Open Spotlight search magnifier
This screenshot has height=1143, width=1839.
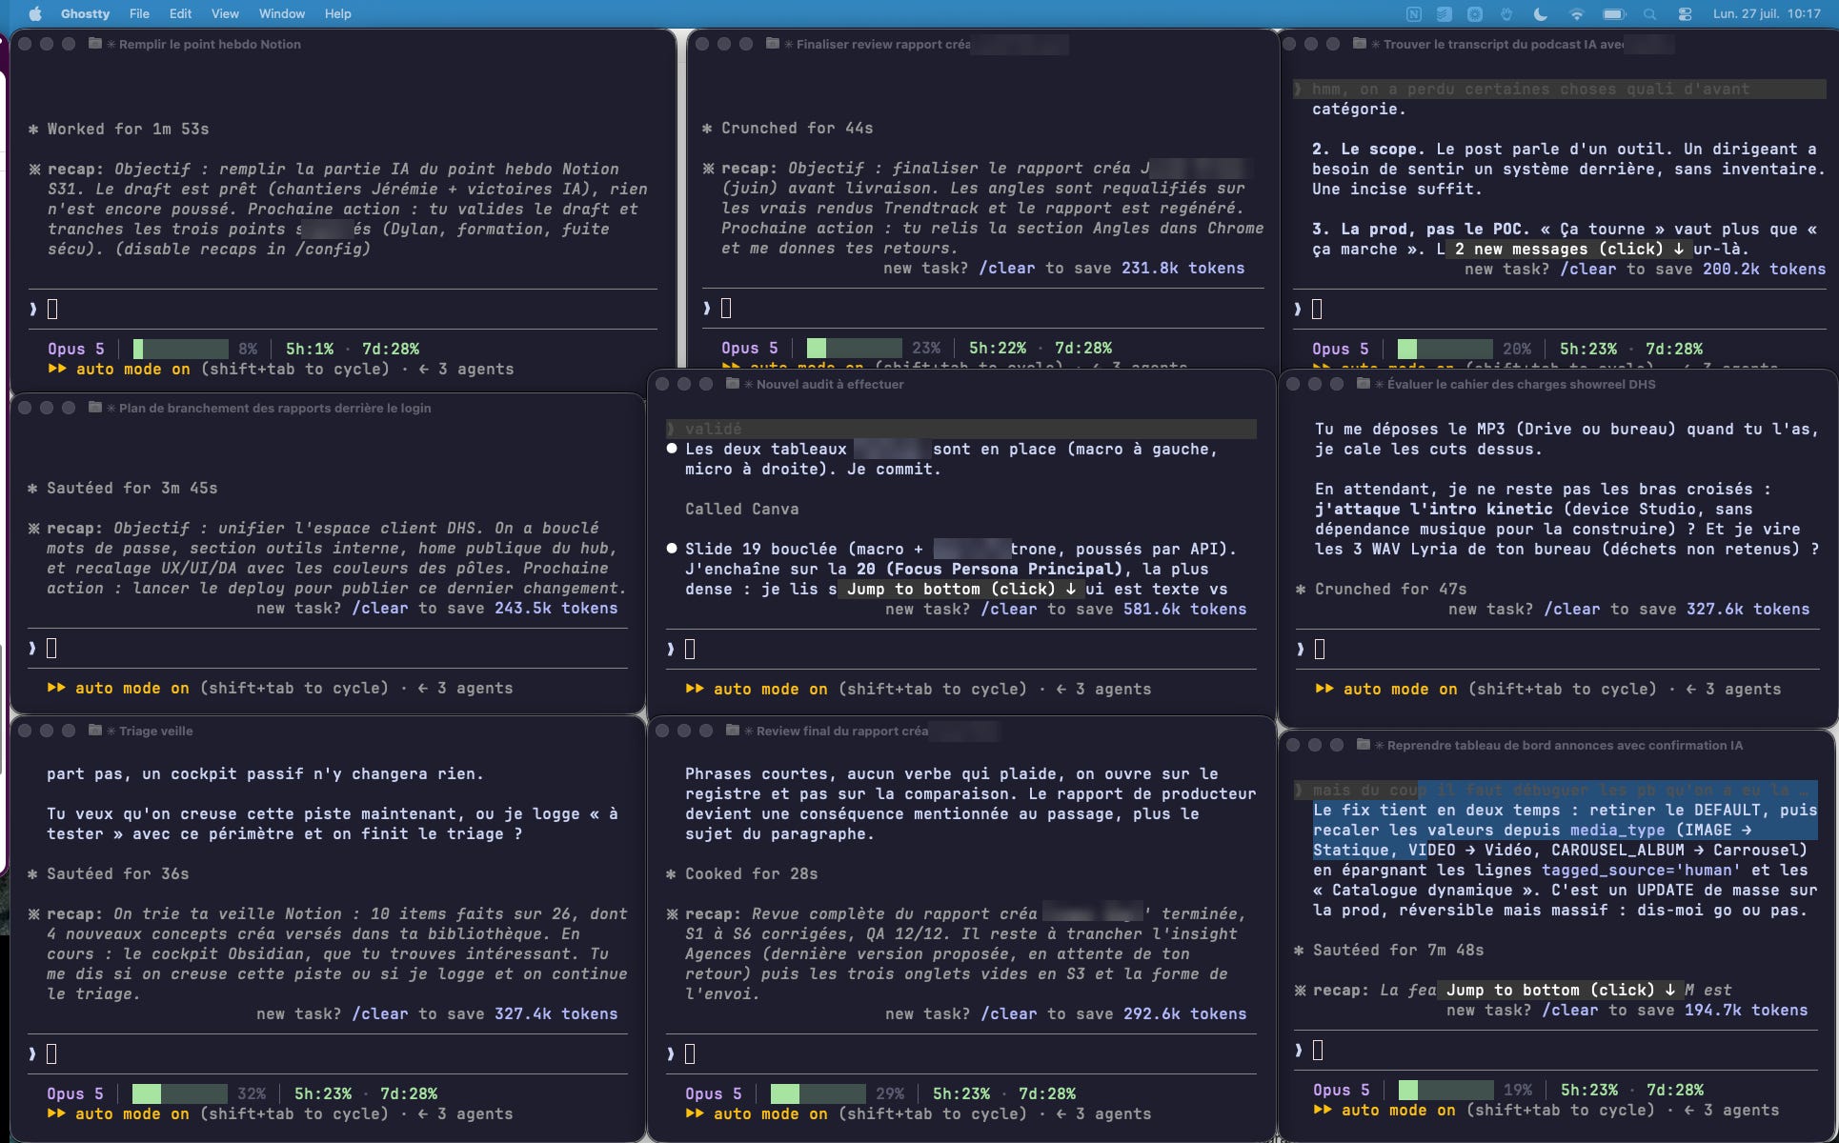[1650, 13]
